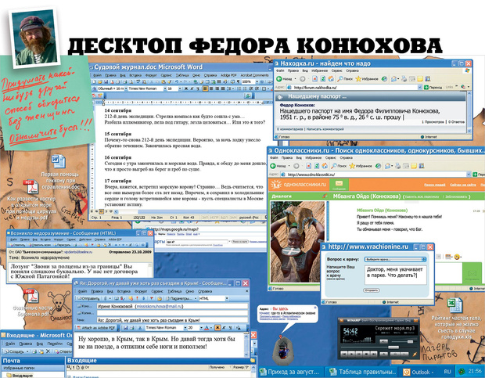Click the Refresh icon in Одноклассники browser toolbar

tap(317, 166)
